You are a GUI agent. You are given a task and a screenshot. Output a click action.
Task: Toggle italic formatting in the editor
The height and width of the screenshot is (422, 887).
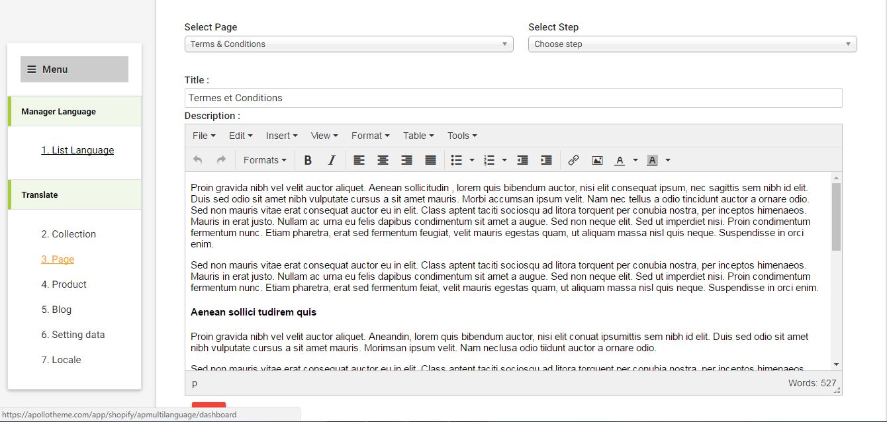(x=332, y=160)
